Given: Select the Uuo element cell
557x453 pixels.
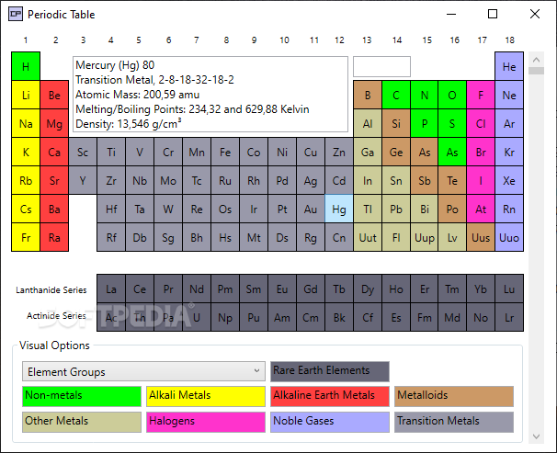Looking at the screenshot, I should coord(509,237).
